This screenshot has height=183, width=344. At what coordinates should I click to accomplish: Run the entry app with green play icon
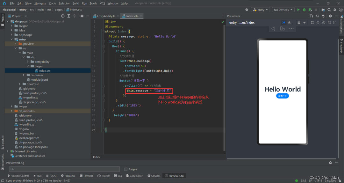click(298, 10)
